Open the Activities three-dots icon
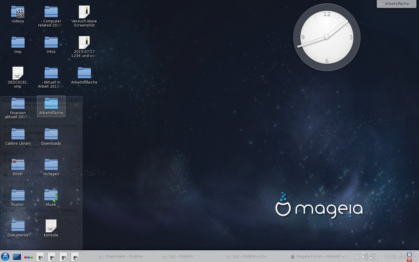 pos(28,257)
